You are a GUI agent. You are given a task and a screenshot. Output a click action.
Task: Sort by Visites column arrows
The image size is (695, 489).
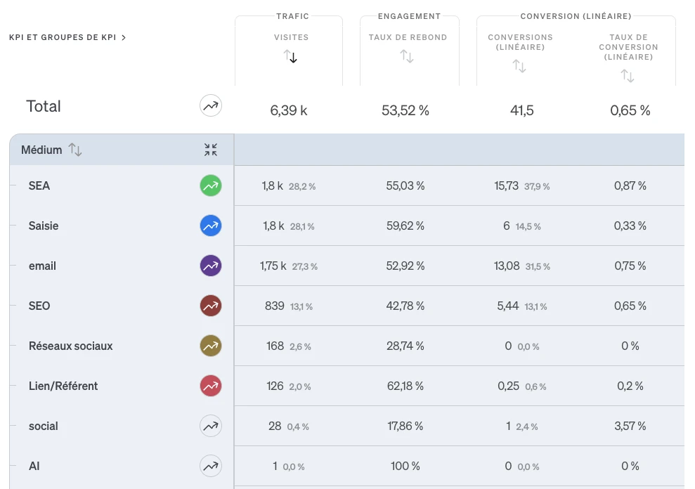tap(290, 56)
